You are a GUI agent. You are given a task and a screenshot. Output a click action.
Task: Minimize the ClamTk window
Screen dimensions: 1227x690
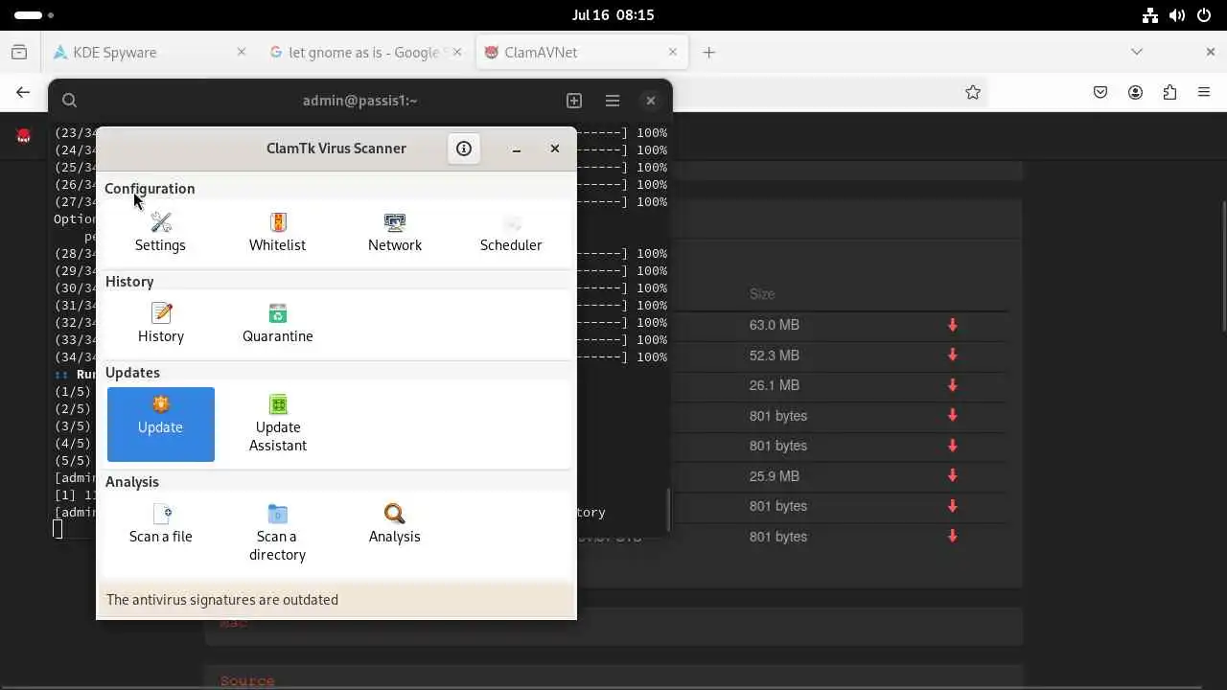click(x=517, y=149)
